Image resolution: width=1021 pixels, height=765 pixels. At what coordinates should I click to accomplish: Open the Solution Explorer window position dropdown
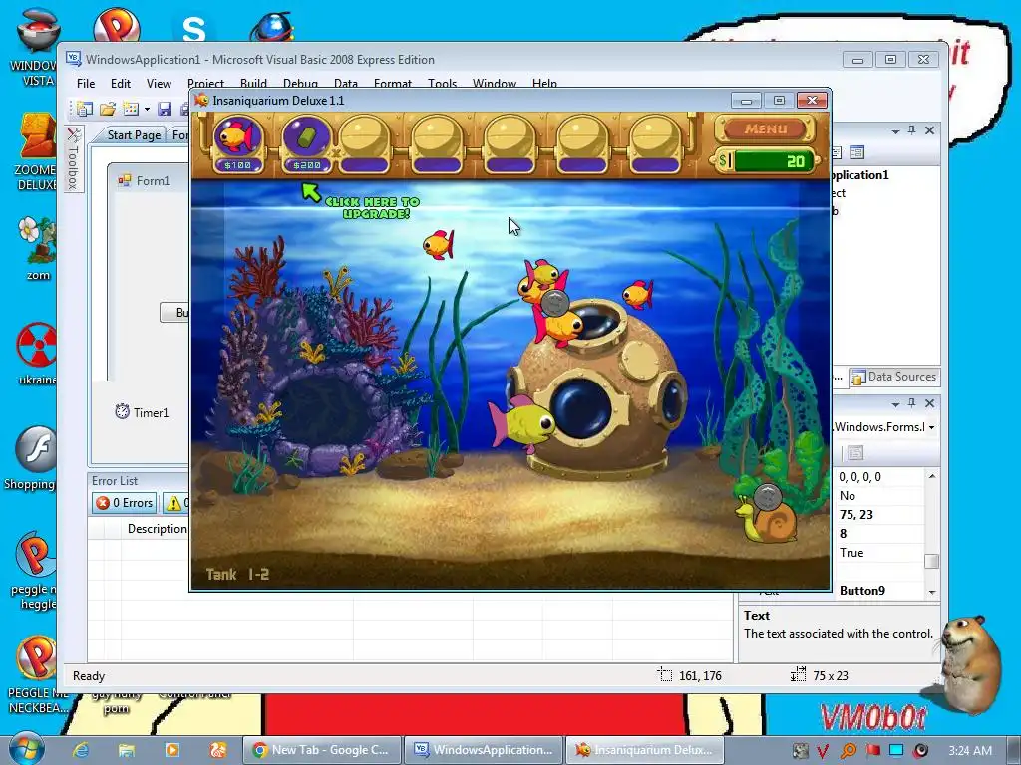click(x=896, y=131)
